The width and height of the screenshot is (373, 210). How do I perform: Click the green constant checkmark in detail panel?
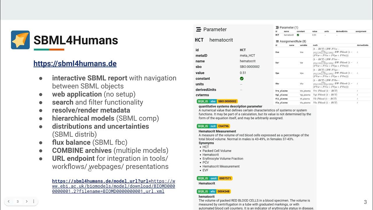[x=242, y=78]
